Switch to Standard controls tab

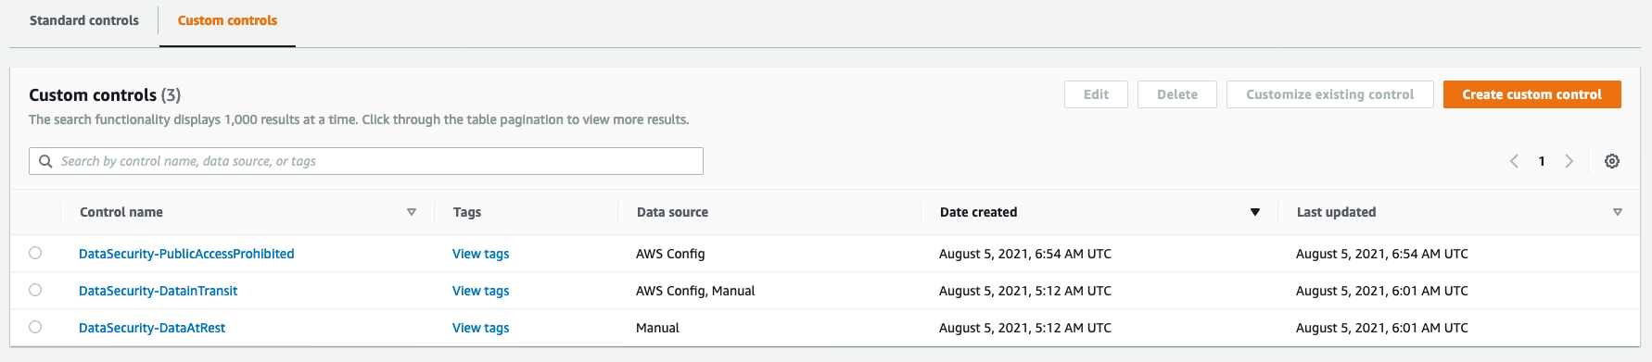(x=84, y=20)
